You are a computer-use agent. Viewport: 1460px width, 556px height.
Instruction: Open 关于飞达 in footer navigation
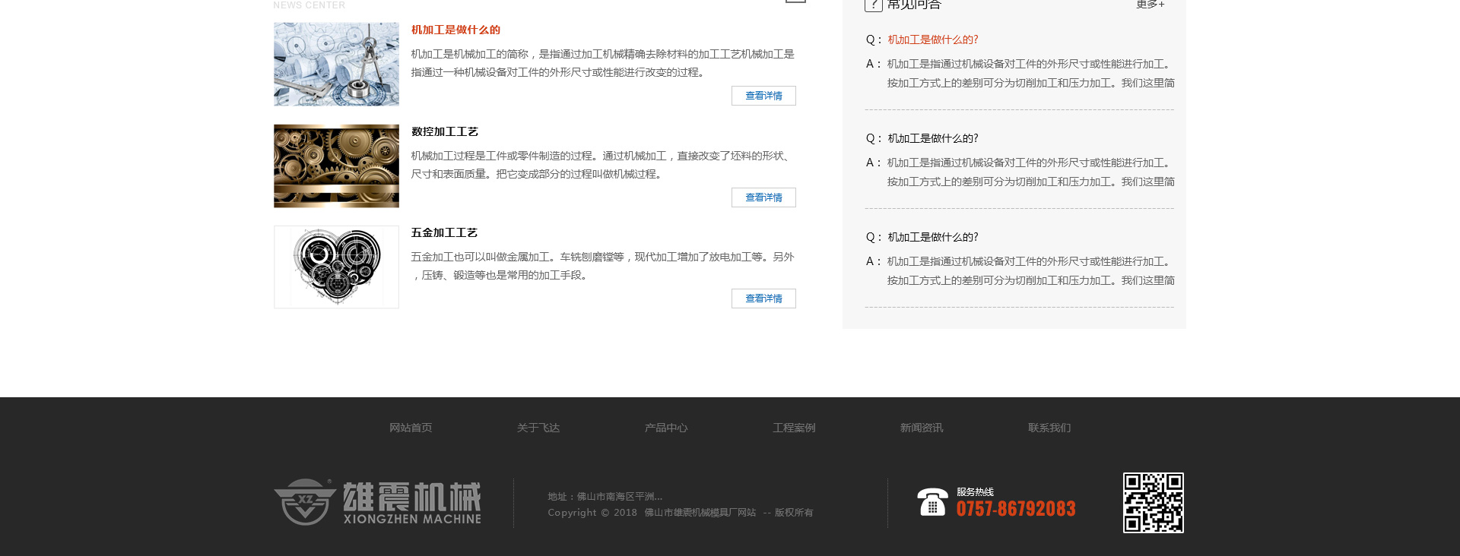(538, 428)
